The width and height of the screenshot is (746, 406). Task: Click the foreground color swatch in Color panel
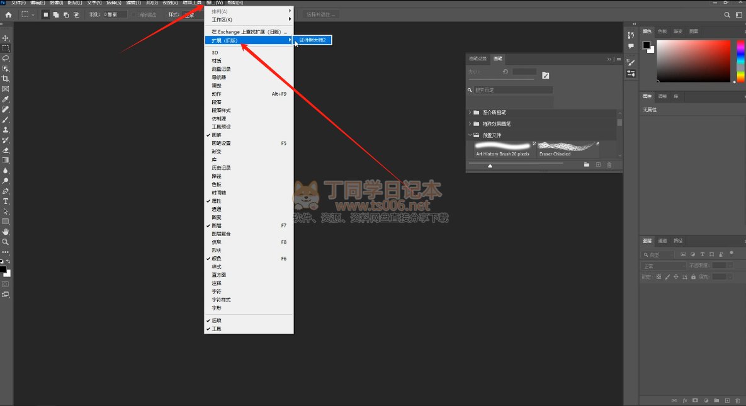(646, 45)
